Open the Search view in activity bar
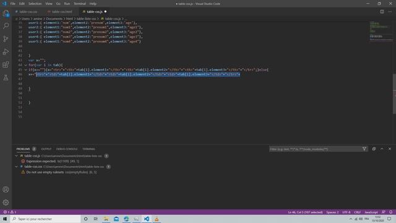This screenshot has width=396, height=223. pos(6,26)
